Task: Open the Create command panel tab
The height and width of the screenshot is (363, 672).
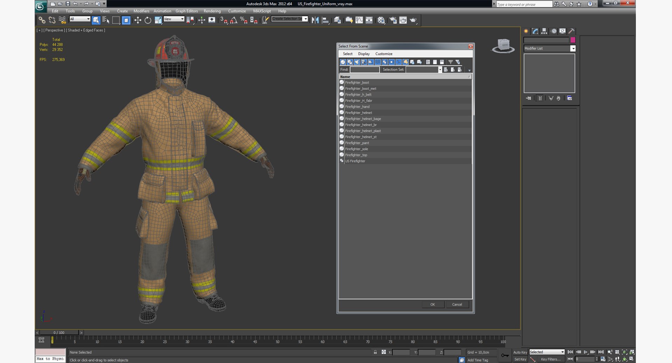Action: tap(526, 31)
